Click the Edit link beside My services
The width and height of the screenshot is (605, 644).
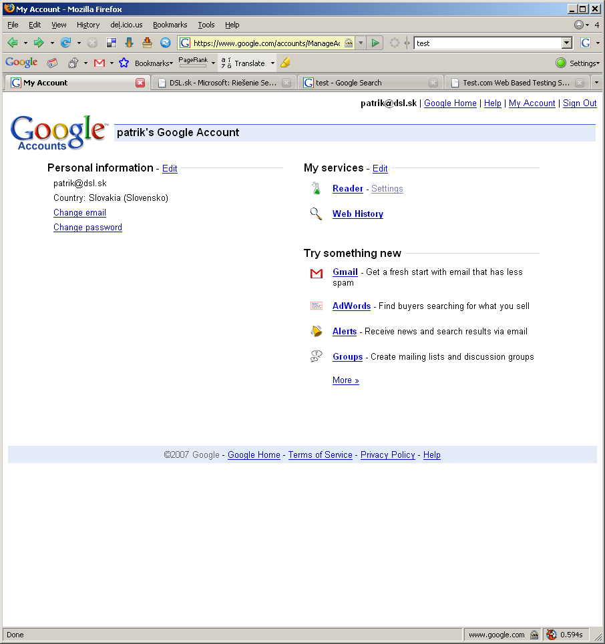tap(380, 168)
